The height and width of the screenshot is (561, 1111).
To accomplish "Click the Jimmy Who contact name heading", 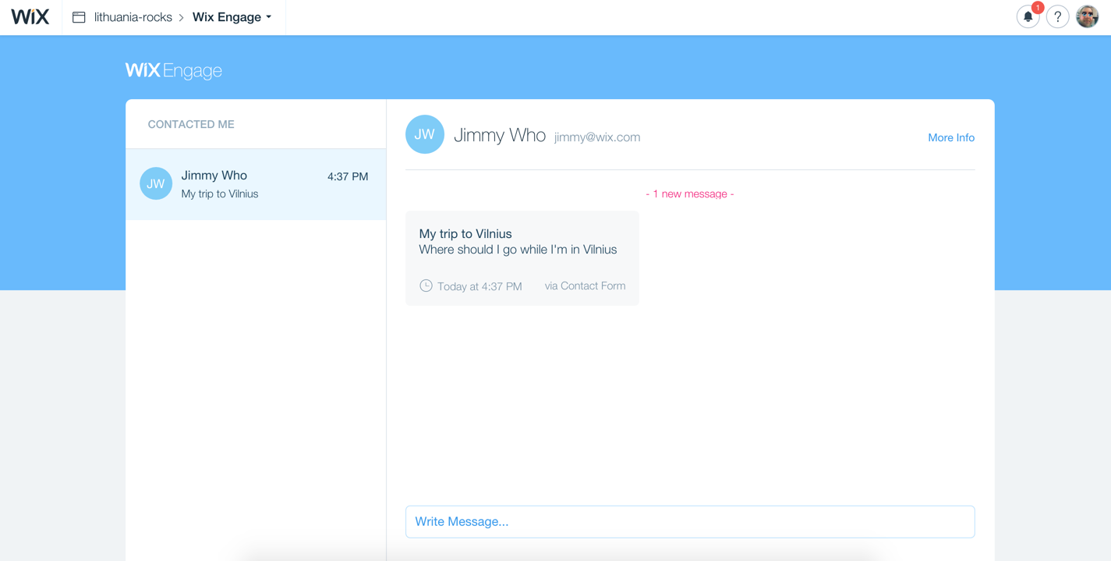I will [500, 135].
